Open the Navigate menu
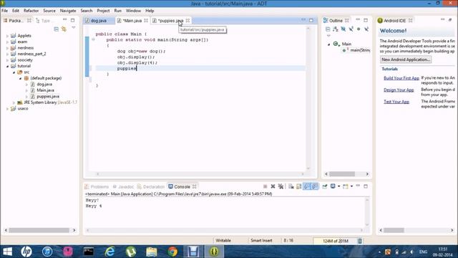Viewport: 458px width, 258px height. coord(68,11)
